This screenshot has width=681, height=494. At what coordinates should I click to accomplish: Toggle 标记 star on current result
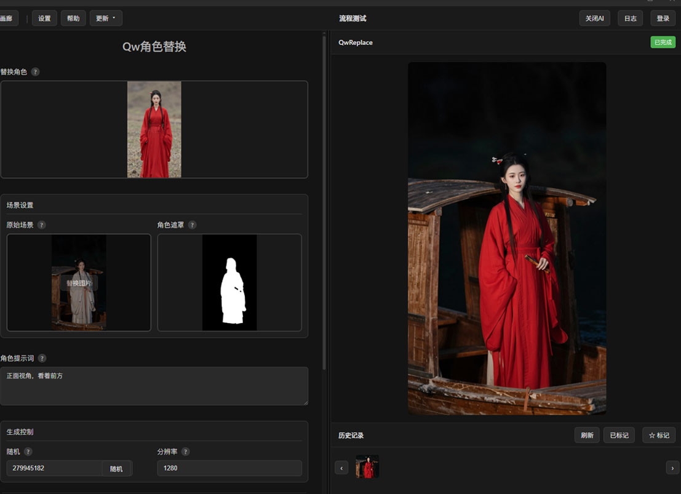659,435
